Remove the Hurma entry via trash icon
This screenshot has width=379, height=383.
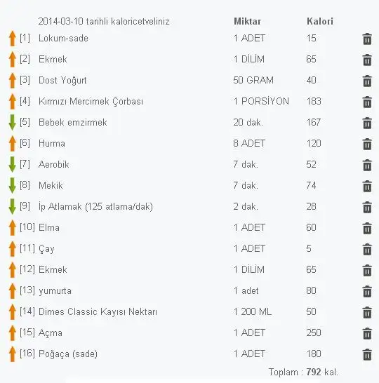367,144
